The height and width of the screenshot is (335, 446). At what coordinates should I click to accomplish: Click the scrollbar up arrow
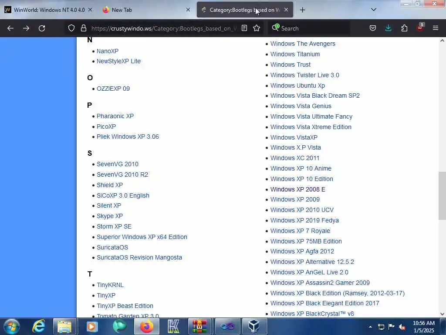click(442, 41)
